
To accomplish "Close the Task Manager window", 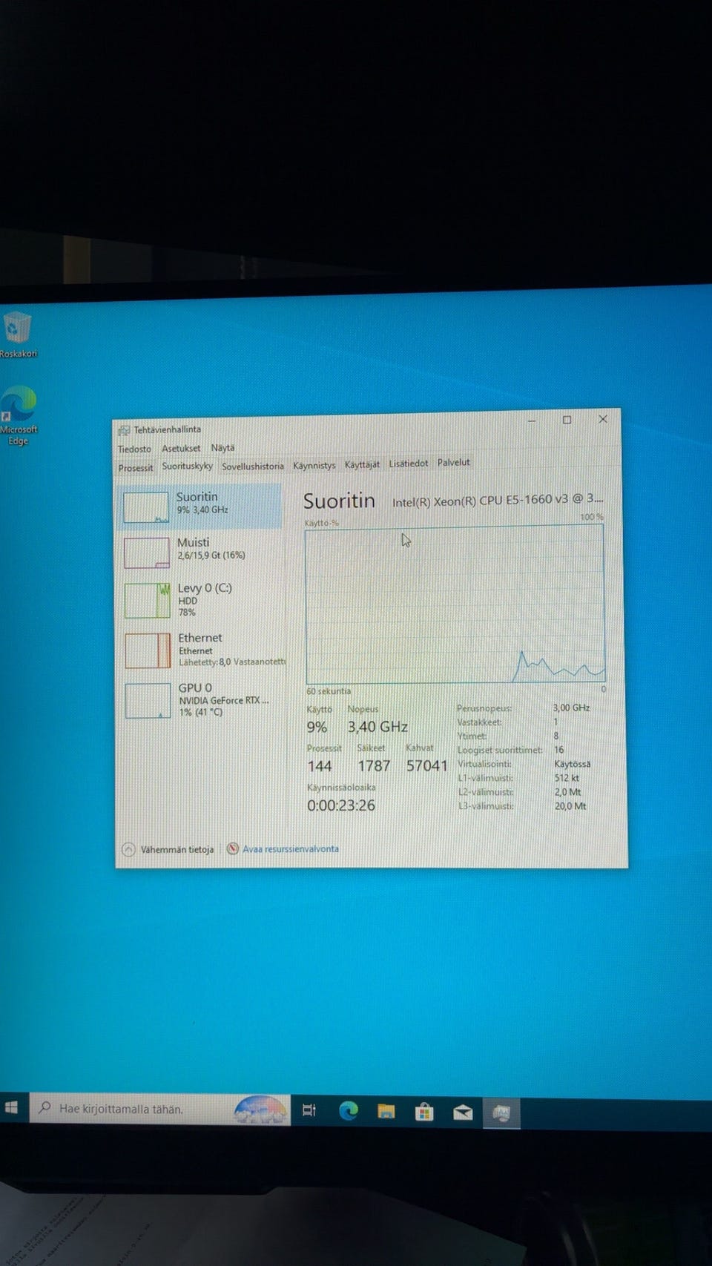I will pos(603,419).
